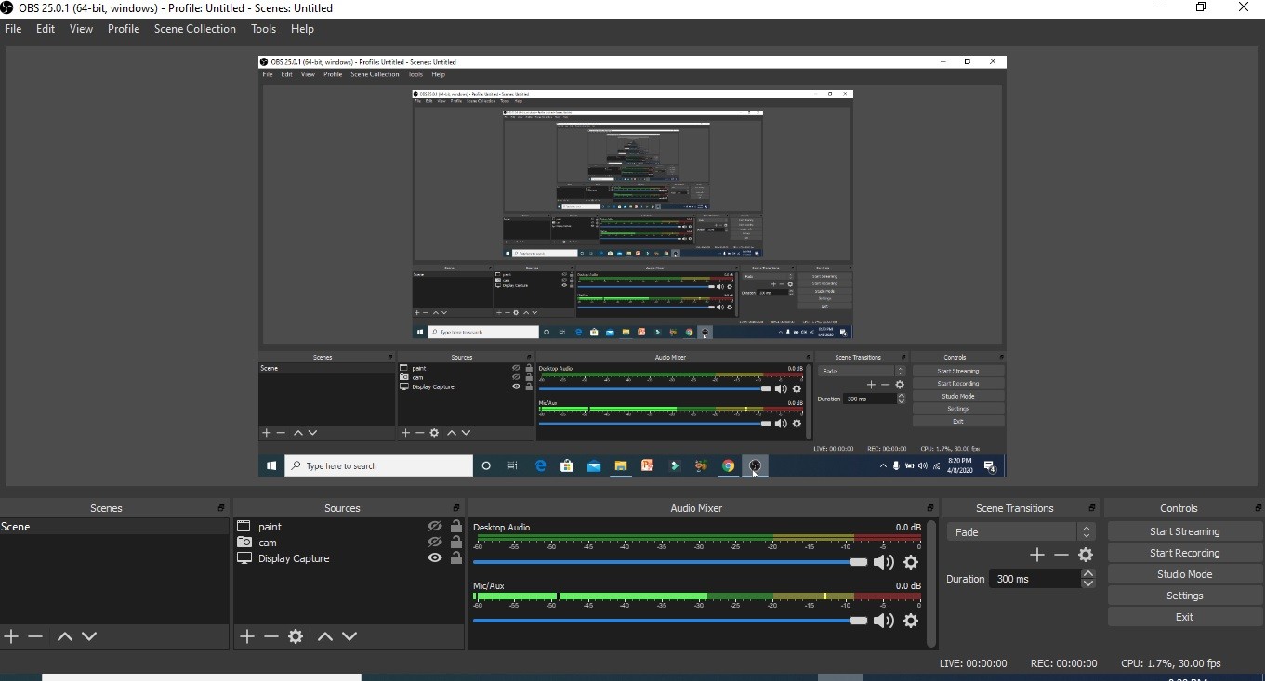Viewport: 1265px width, 681px height.
Task: Mute Mic/Aux with the speaker icon
Action: click(x=883, y=621)
